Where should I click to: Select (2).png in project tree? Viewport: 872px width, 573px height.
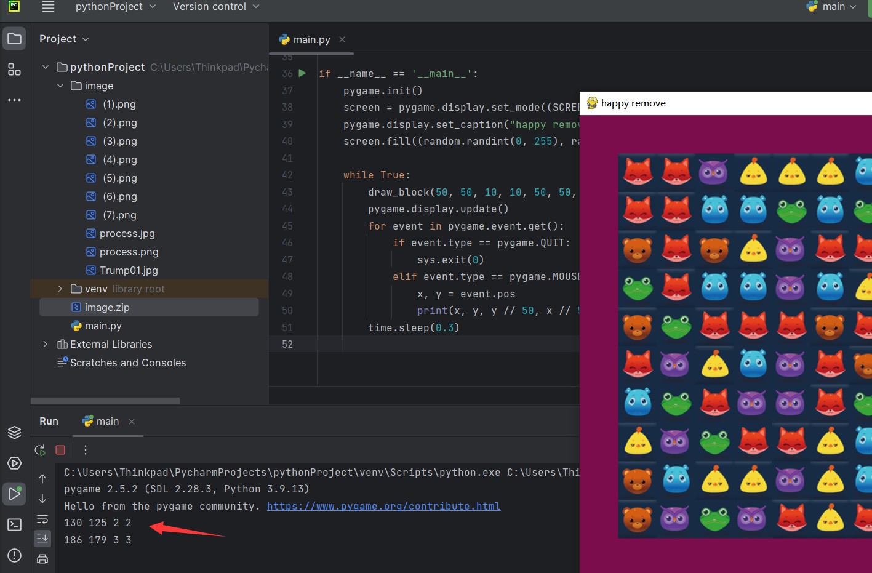119,122
